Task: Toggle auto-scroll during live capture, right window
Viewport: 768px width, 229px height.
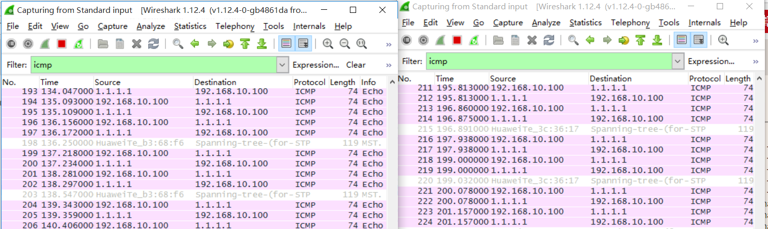Action: click(x=699, y=40)
